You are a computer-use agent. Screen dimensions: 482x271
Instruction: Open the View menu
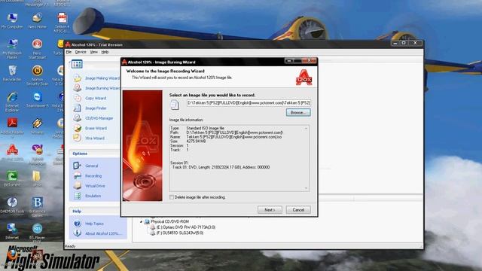(93, 52)
